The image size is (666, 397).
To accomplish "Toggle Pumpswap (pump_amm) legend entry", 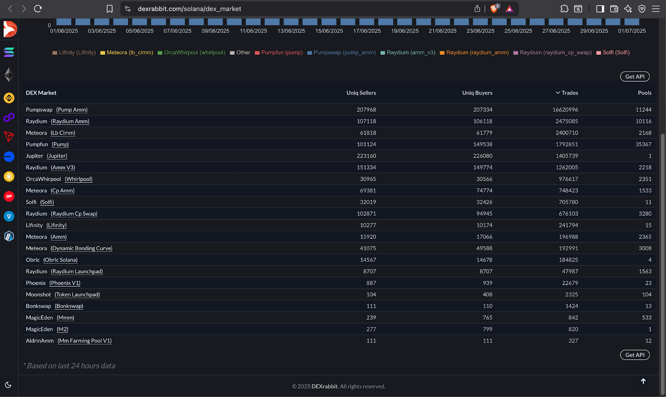I will (341, 52).
